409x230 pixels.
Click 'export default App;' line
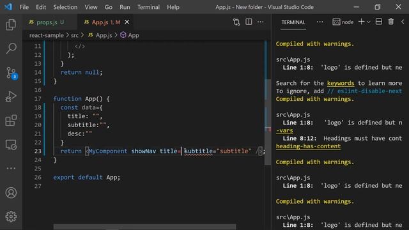coord(87,178)
